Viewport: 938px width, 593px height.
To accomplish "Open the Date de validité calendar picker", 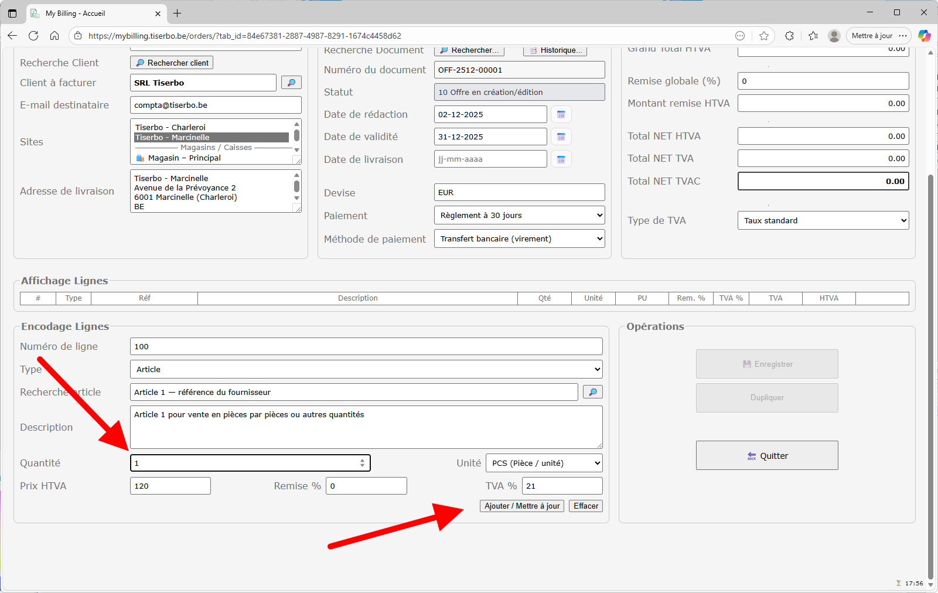I will pyautogui.click(x=561, y=137).
